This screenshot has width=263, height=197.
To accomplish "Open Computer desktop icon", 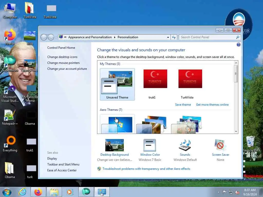I will tap(10, 10).
